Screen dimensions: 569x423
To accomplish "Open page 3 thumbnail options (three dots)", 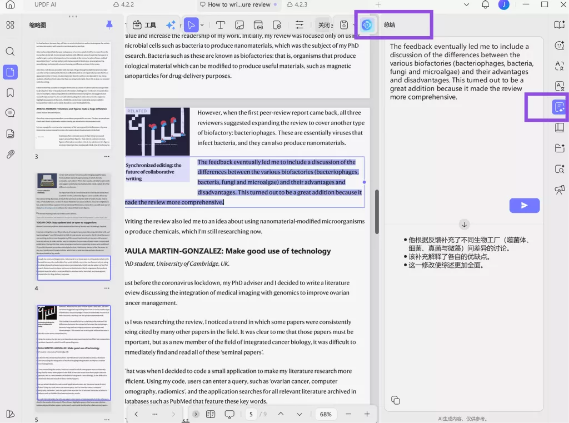I will (107, 157).
